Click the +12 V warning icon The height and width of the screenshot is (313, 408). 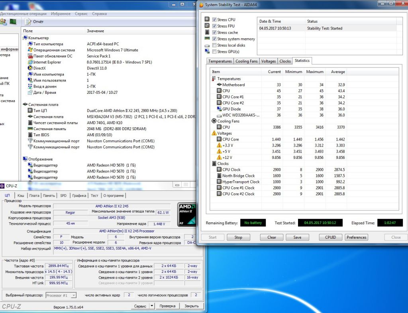[219, 157]
